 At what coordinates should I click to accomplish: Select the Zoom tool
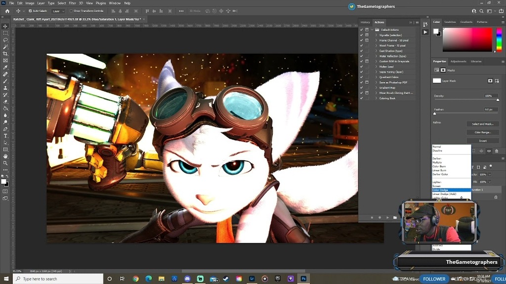click(5, 163)
